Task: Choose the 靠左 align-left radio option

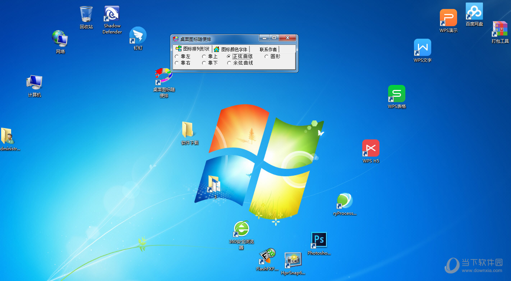Action: tap(183, 56)
